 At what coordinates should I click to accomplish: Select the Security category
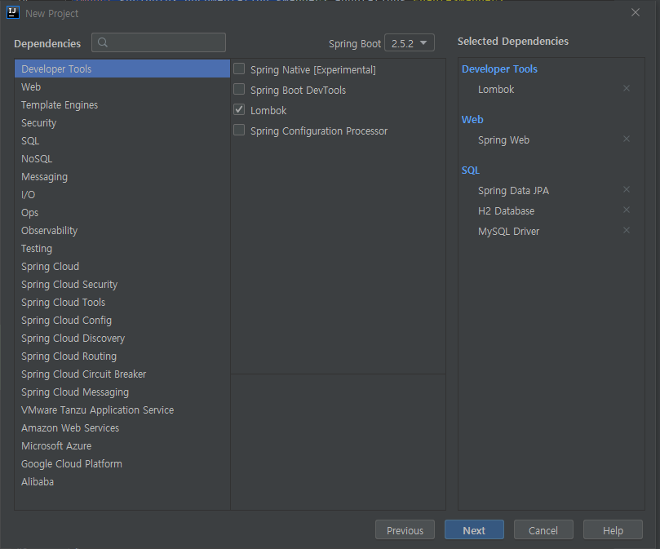(122, 123)
